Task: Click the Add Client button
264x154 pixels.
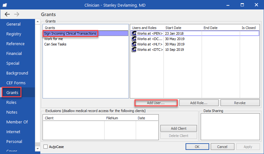Action: (x=179, y=128)
